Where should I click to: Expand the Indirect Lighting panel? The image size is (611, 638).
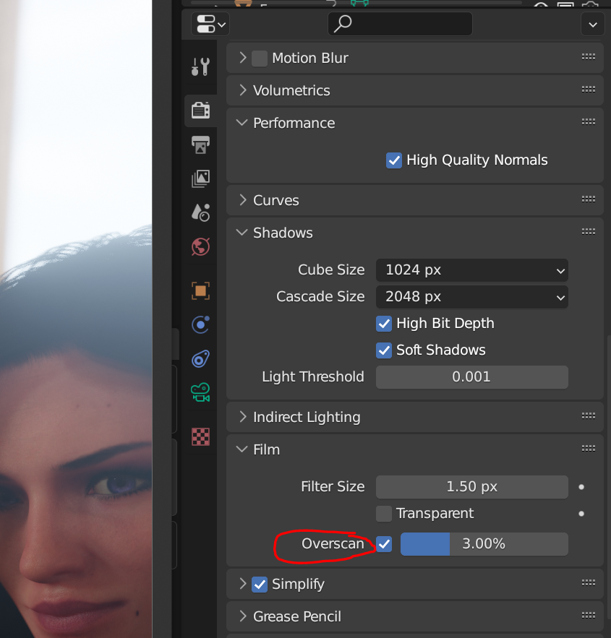[x=243, y=417]
